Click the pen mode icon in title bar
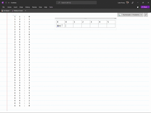151x113 pixels. [132, 3]
